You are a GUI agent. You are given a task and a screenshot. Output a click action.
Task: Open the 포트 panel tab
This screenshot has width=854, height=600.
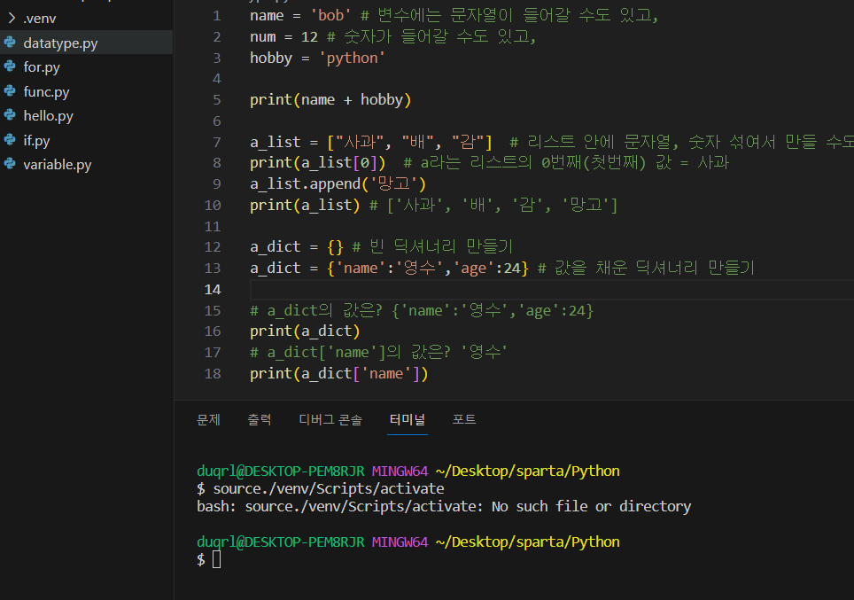coord(464,419)
